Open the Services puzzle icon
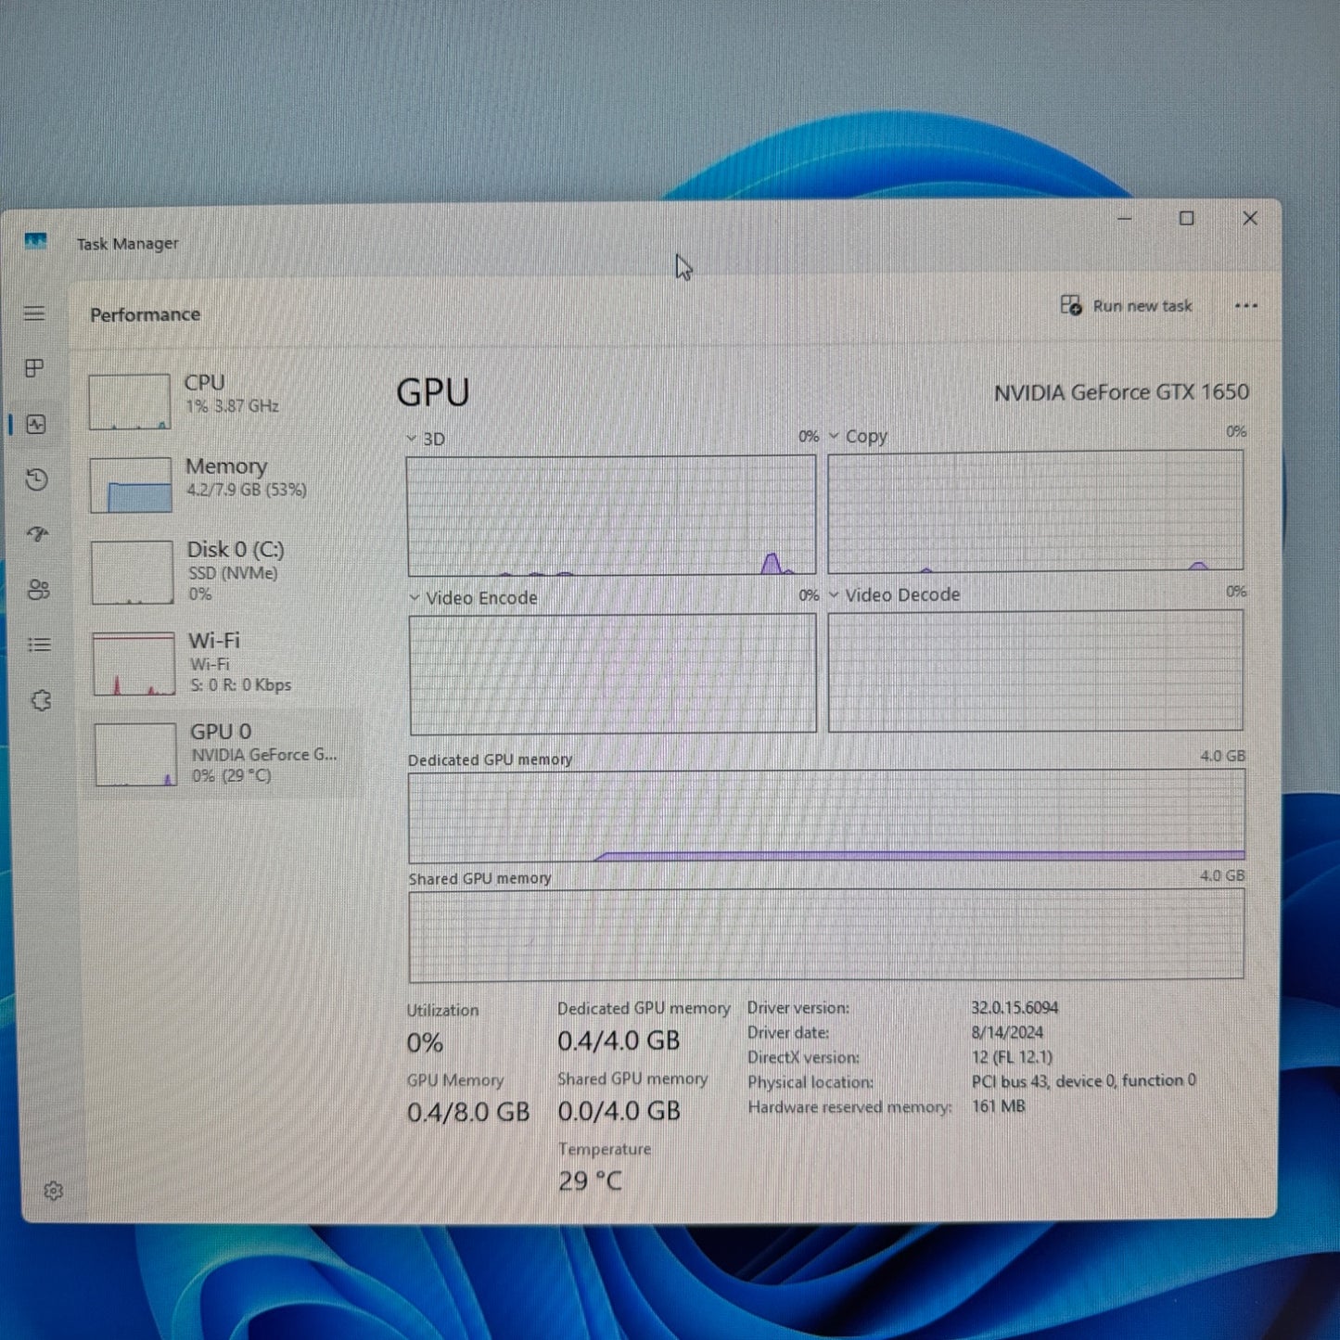 click(41, 701)
